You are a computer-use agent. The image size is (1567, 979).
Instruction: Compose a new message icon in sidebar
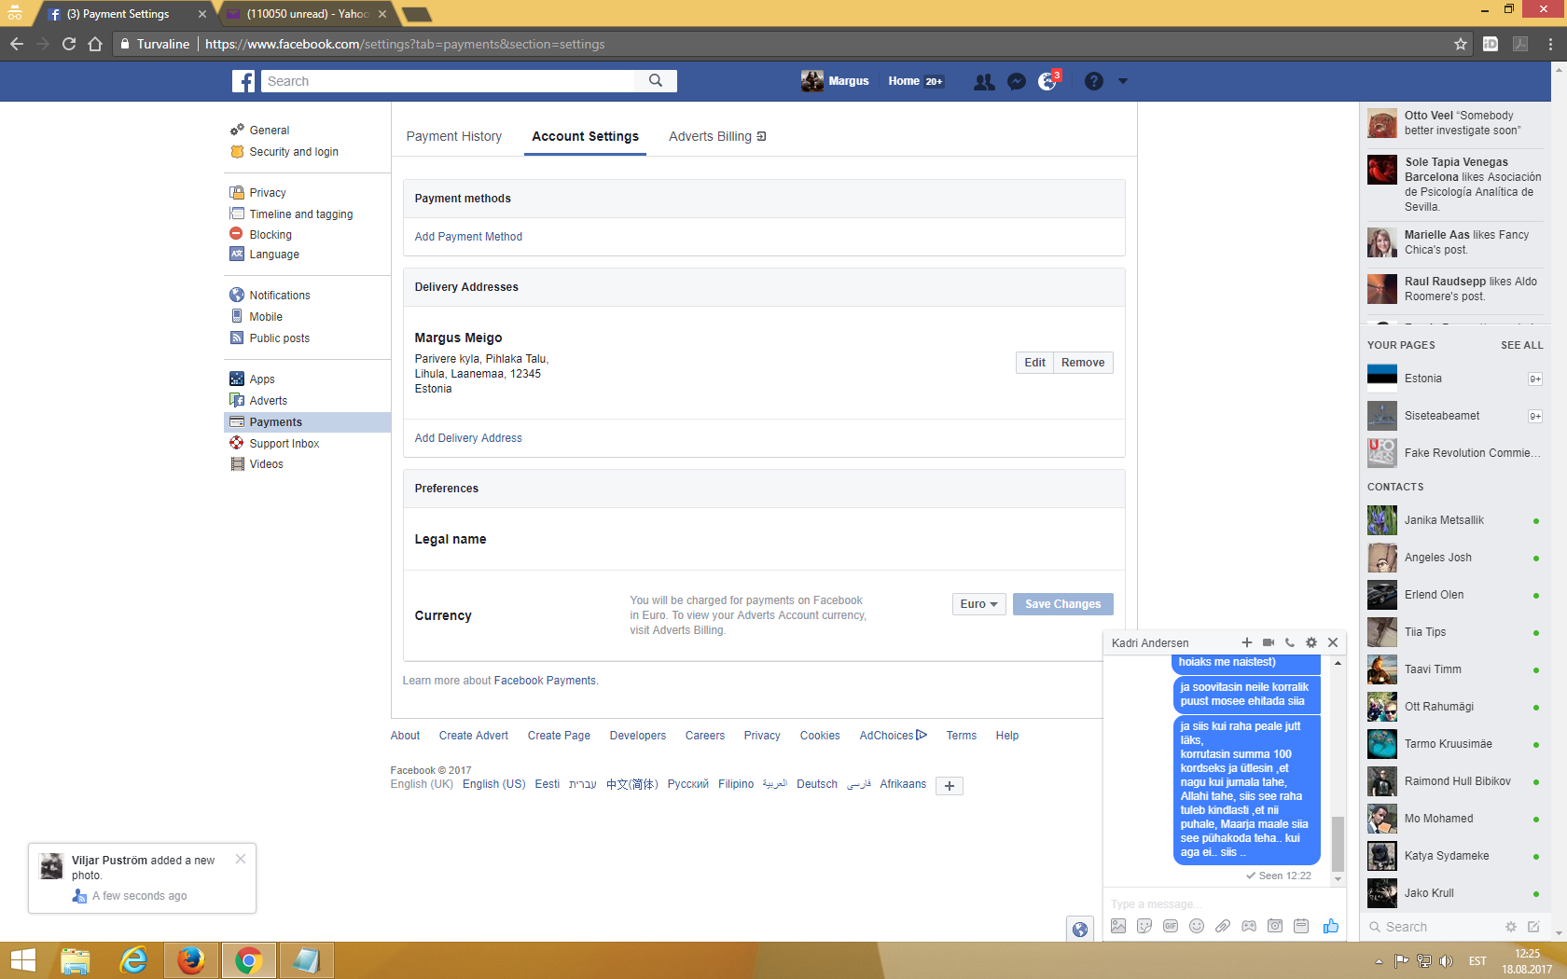[1533, 927]
